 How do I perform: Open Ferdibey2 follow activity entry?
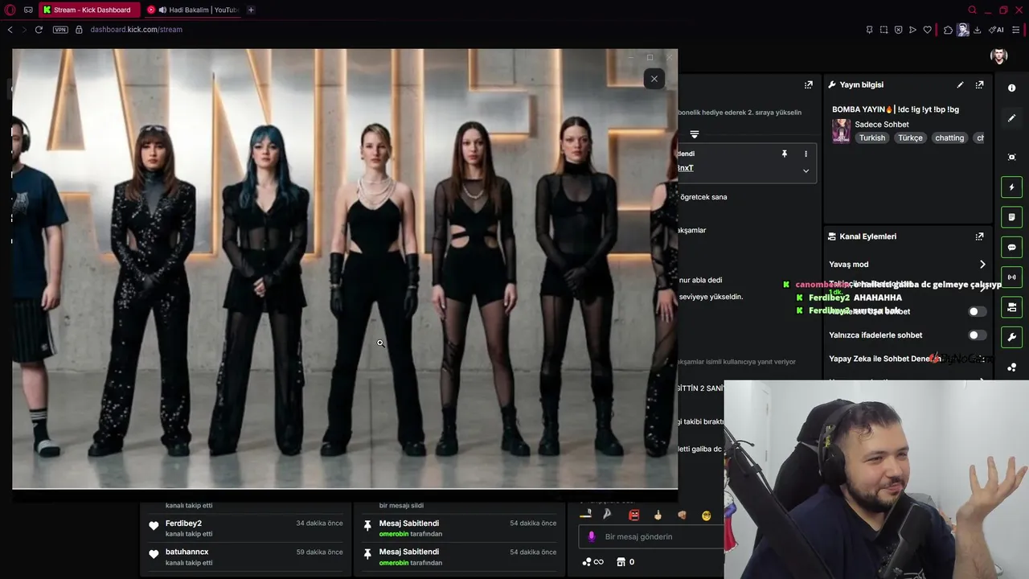coord(247,528)
